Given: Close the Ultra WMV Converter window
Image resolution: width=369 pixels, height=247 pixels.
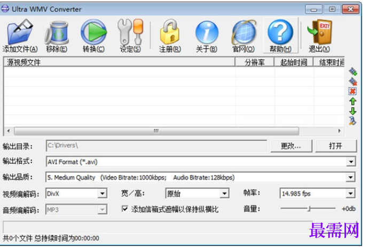Looking at the screenshot, I should [350, 10].
